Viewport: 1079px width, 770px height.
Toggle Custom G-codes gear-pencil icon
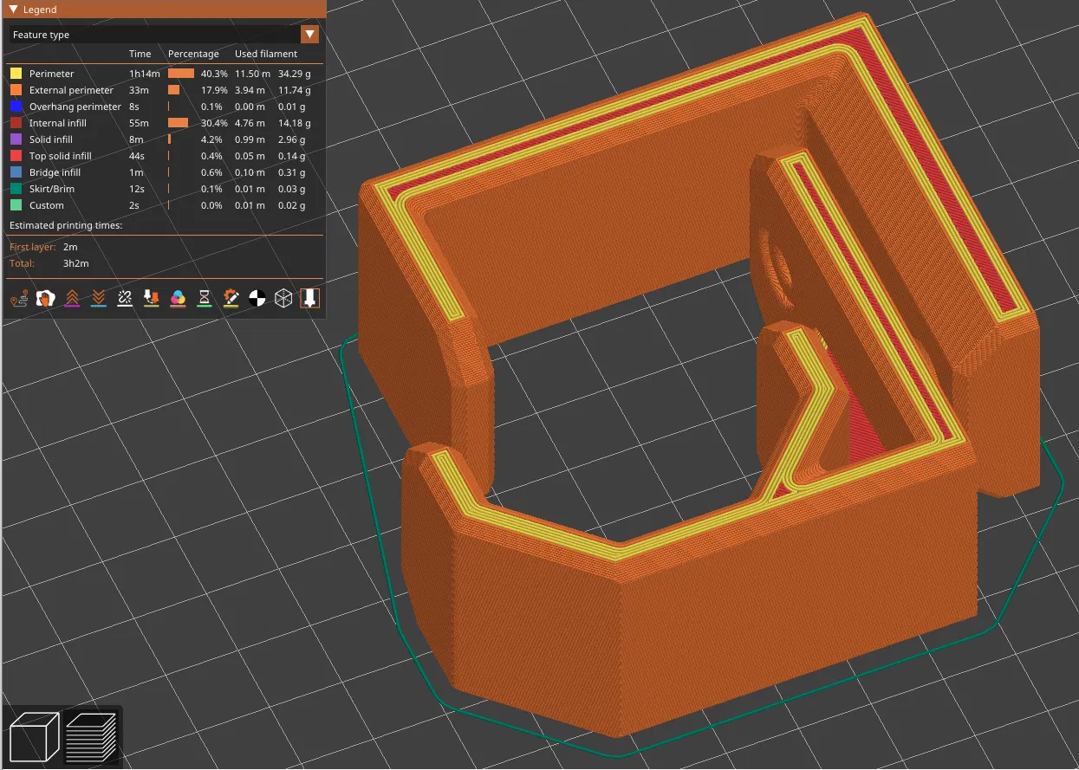[x=231, y=299]
